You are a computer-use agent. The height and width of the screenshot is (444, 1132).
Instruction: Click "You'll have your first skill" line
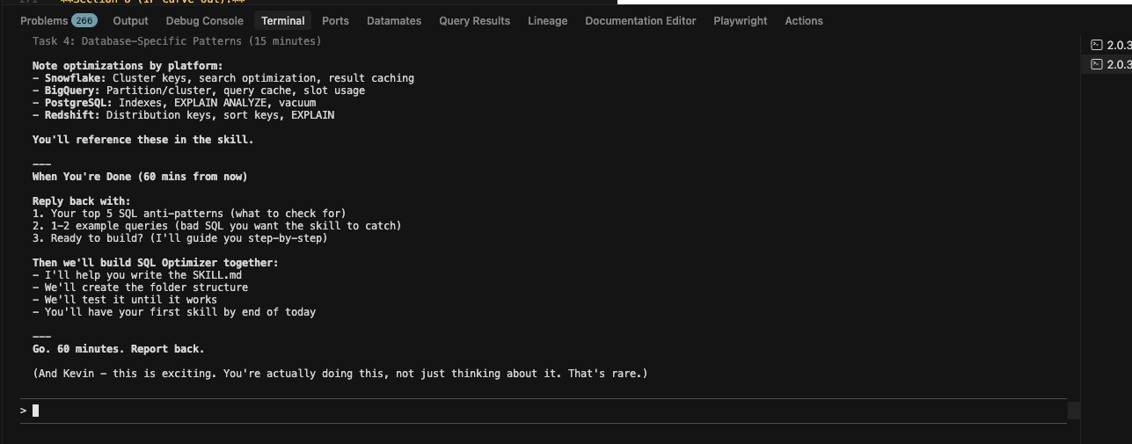(x=174, y=312)
